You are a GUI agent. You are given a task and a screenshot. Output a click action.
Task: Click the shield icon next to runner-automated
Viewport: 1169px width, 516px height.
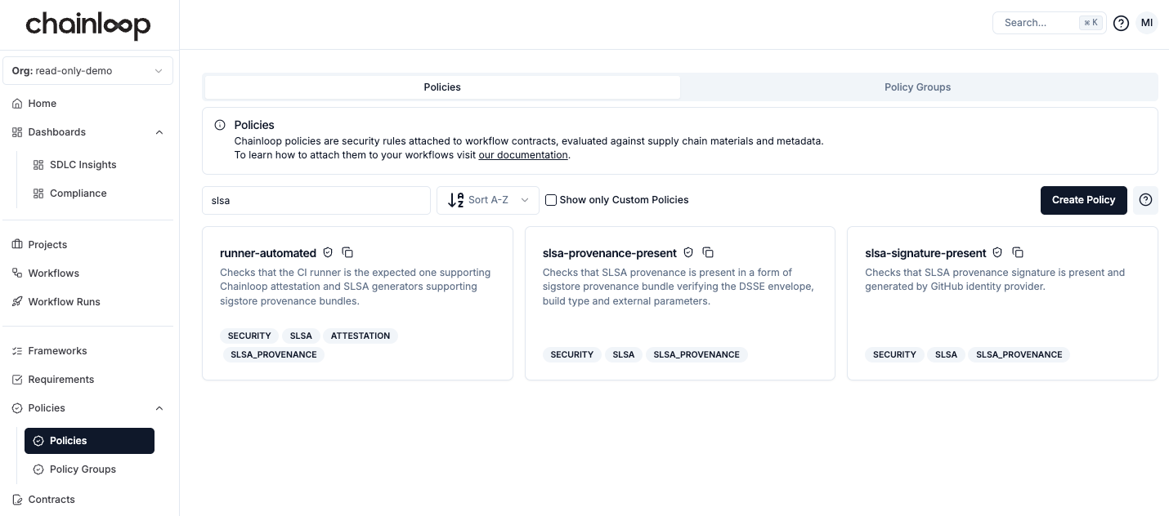point(328,253)
